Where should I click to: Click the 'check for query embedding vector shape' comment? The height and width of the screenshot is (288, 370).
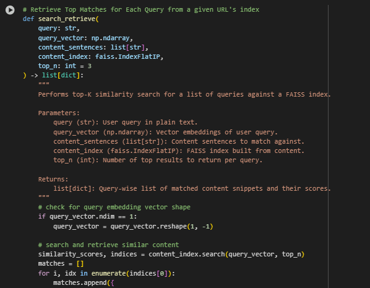click(114, 207)
